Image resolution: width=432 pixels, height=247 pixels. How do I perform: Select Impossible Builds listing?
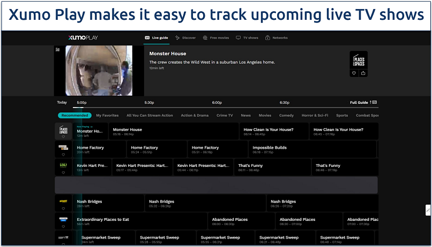coord(312,149)
